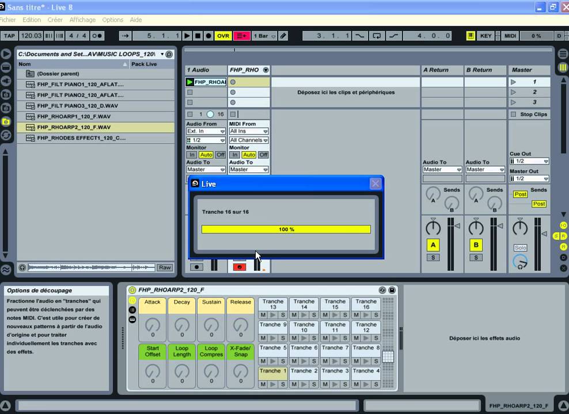Toggle the Draw Mode pencil icon
569x414 pixels.
(x=283, y=36)
